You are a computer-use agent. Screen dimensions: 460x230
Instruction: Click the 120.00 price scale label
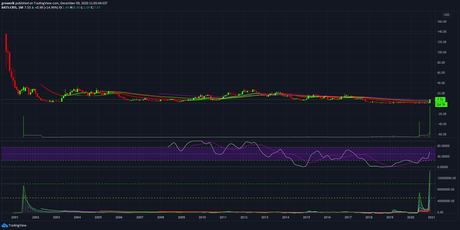(442, 42)
